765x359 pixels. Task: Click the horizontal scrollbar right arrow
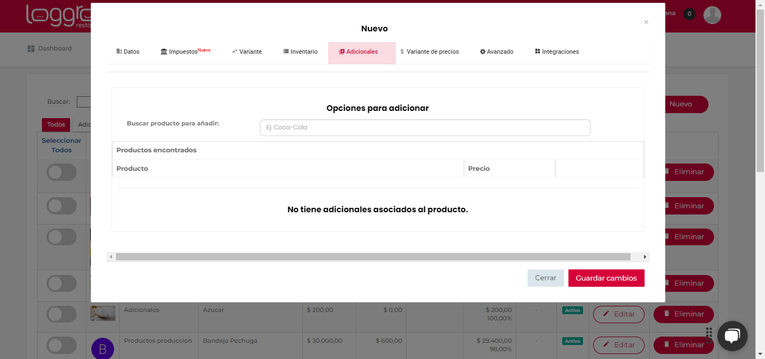645,257
